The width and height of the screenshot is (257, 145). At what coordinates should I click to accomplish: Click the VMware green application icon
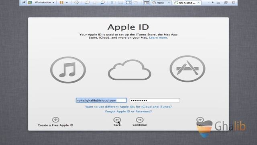[30, 2]
